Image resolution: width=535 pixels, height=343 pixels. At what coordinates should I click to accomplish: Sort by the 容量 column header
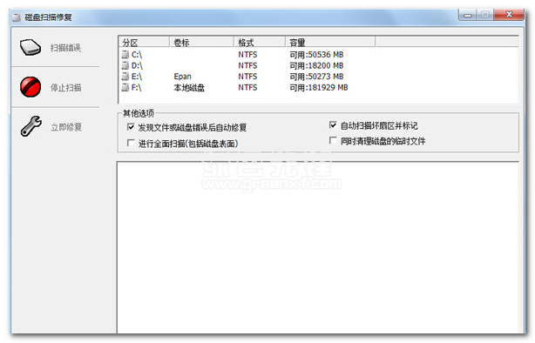330,43
